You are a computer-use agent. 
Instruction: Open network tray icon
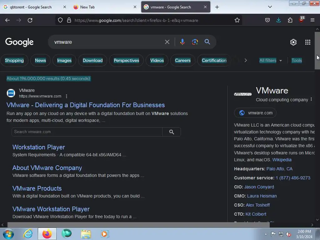(x=281, y=234)
